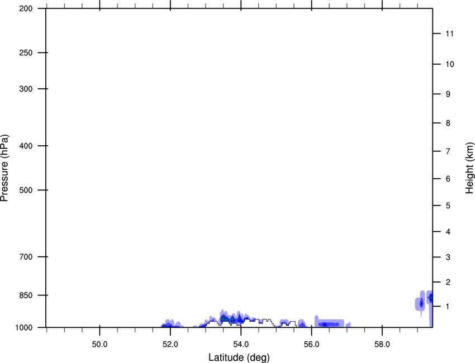
Task: Pick the 5 km height label
Action: coord(448,206)
